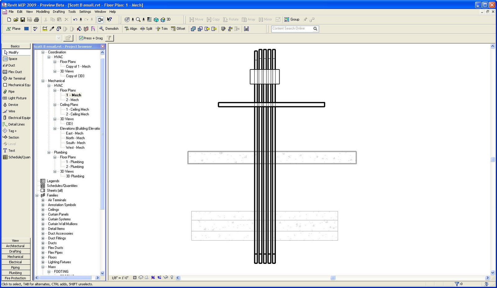Use the Trim tool

tap(162, 29)
